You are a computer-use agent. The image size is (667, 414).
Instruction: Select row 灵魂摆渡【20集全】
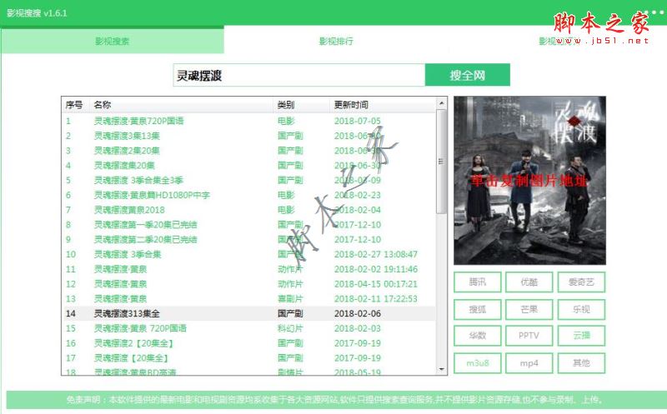click(x=248, y=358)
